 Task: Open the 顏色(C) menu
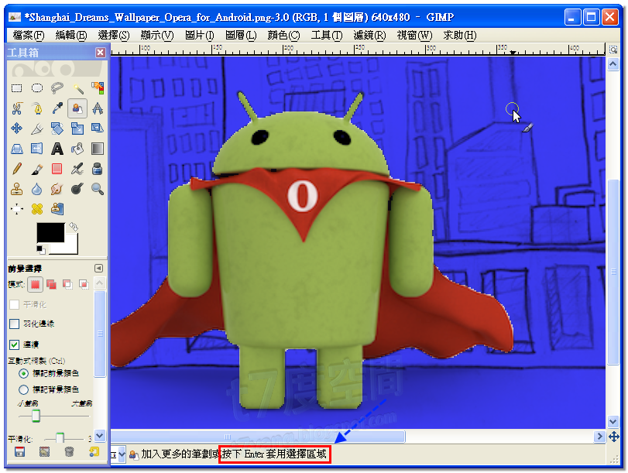click(283, 36)
